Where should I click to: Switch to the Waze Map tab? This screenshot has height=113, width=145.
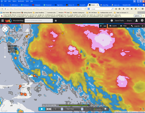104,5
